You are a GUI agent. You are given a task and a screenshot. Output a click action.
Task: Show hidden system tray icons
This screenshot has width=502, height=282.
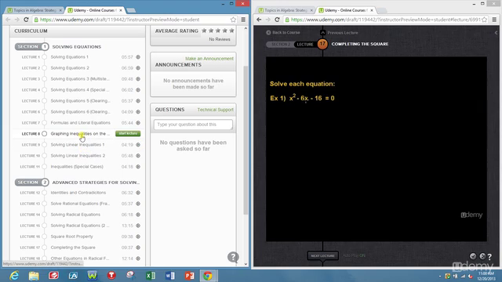pos(440,276)
